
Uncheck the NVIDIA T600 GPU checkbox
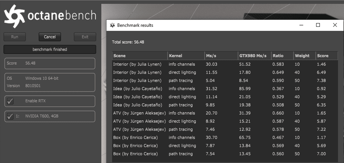tap(10, 116)
